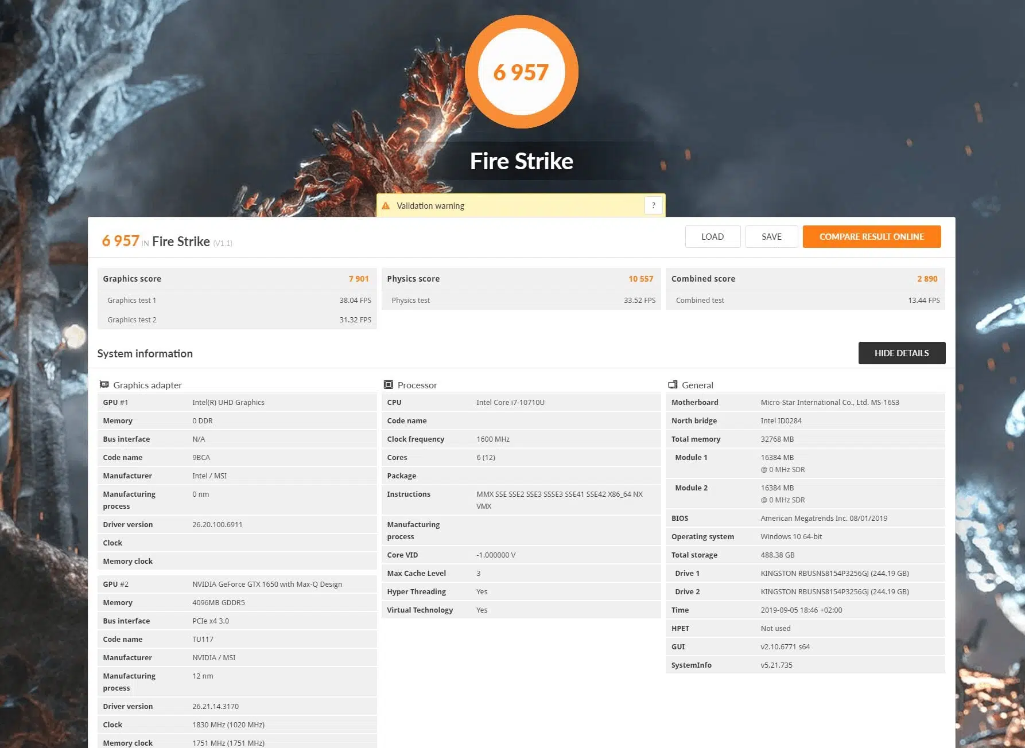Image resolution: width=1025 pixels, height=748 pixels.
Task: Click CPU value Intel Core i7-10710U
Action: [x=510, y=402]
